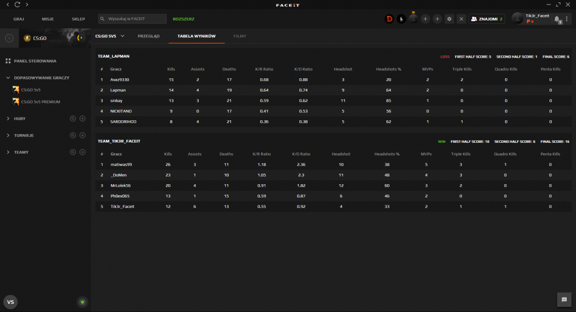
Task: Collapse DOPASOWYWANIE GRACZY section
Action: tap(8, 78)
